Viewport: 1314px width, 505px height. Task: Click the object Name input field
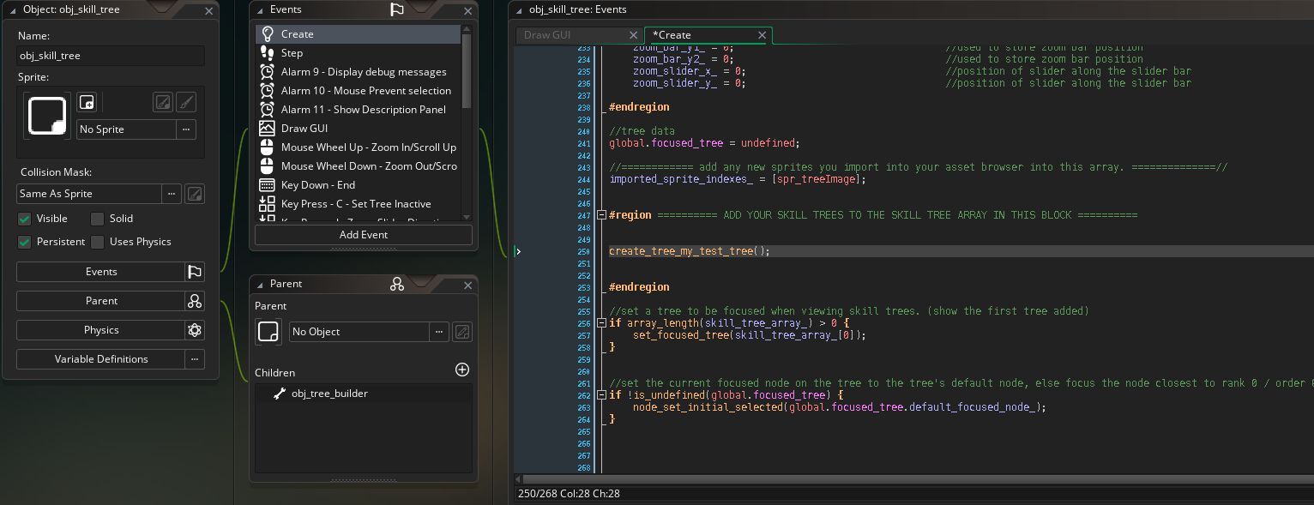pyautogui.click(x=111, y=56)
